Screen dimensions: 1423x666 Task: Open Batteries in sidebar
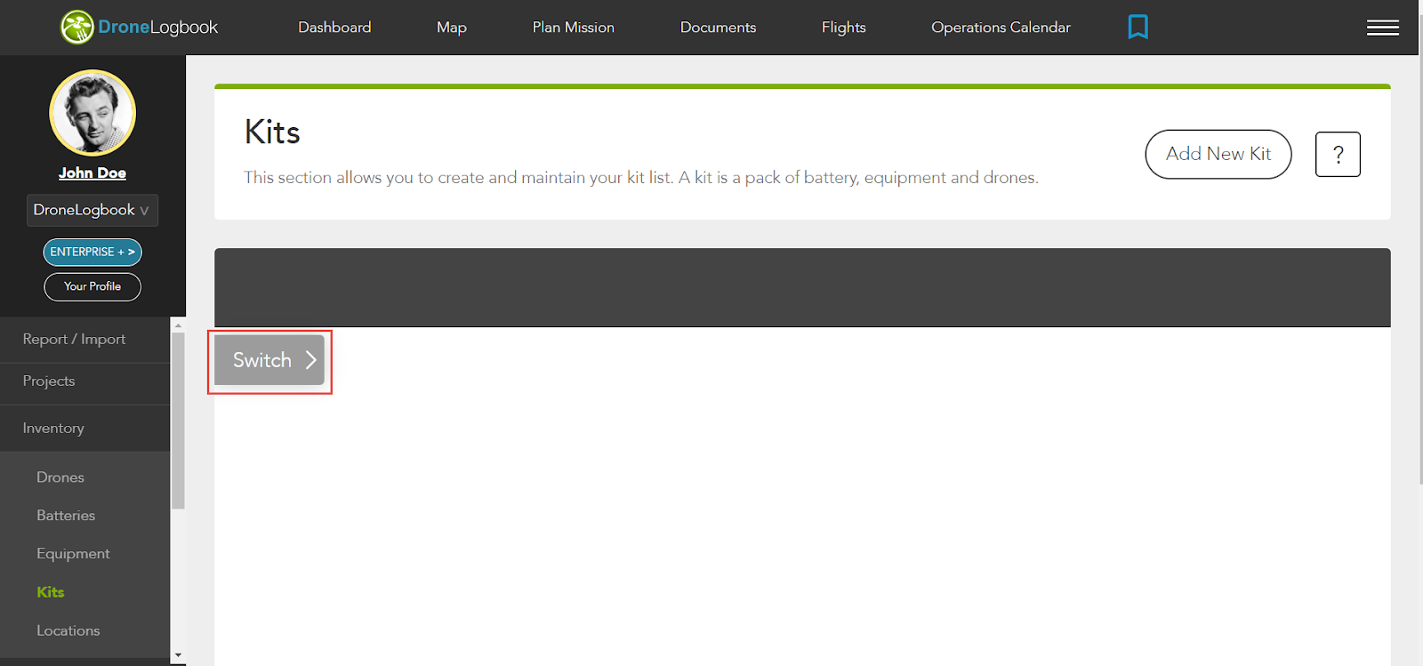[66, 516]
